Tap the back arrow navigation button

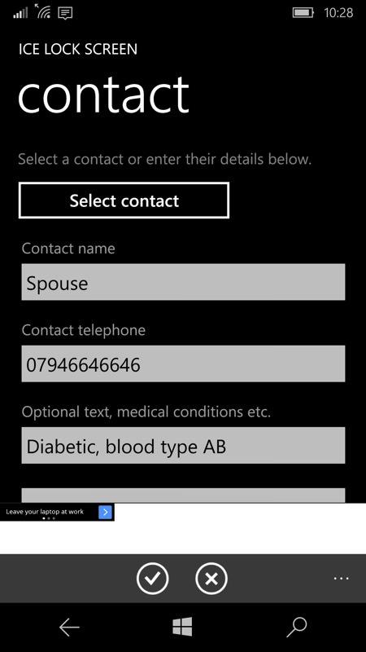coord(69,628)
